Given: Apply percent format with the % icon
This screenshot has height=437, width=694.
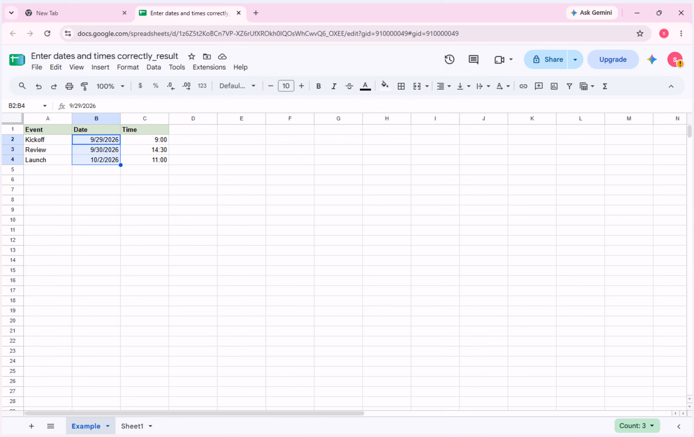Looking at the screenshot, I should coord(155,86).
